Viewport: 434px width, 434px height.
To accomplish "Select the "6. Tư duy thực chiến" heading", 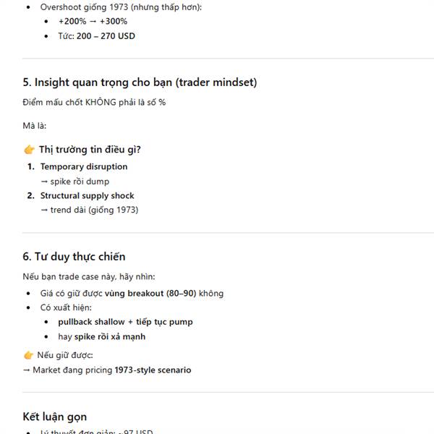I will 74,257.
